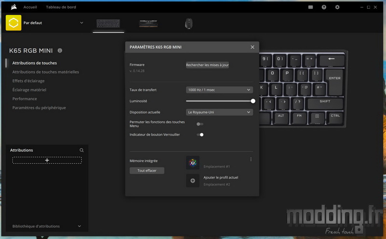This screenshot has height=239, width=386.
Task: Select the K65 keyboard device thumbnail
Action: [x=108, y=24]
